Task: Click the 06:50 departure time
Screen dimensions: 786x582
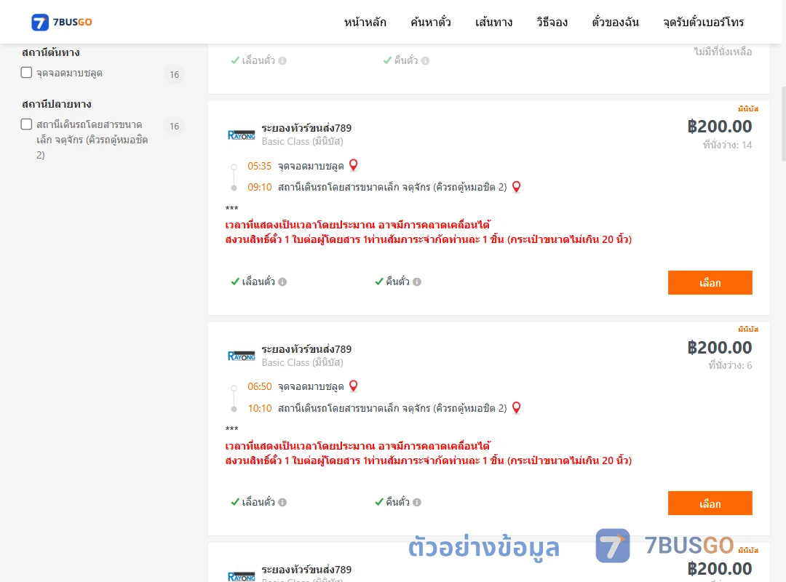Action: point(259,386)
